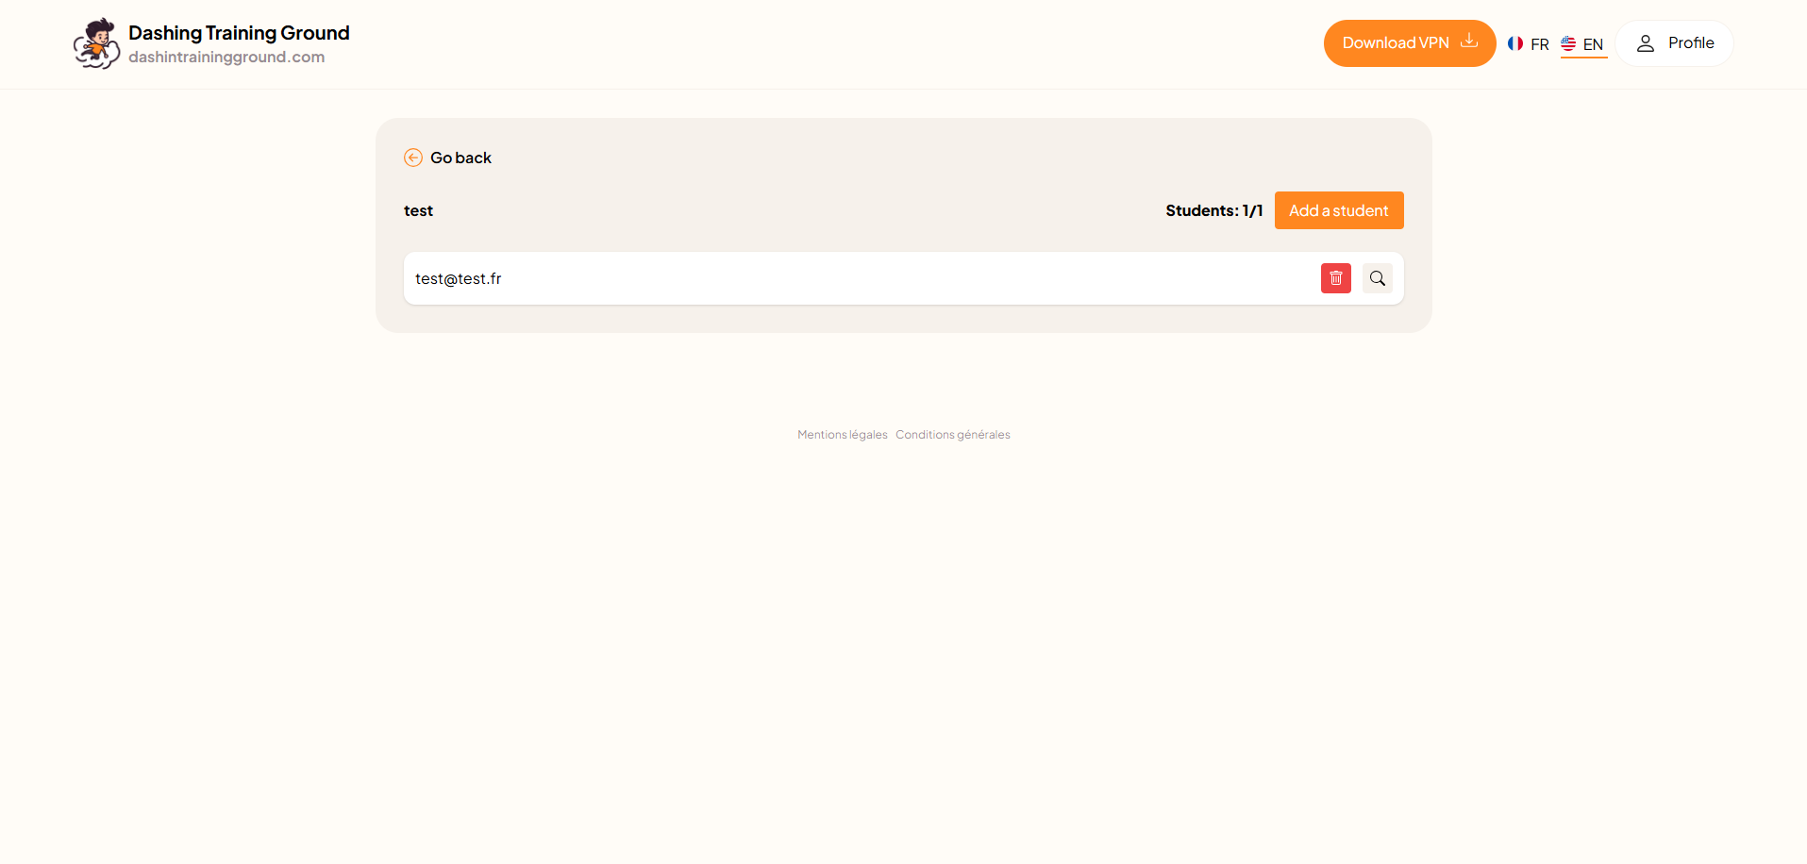Switch language to FR
Viewport: 1807px width, 864px height.
point(1539,44)
